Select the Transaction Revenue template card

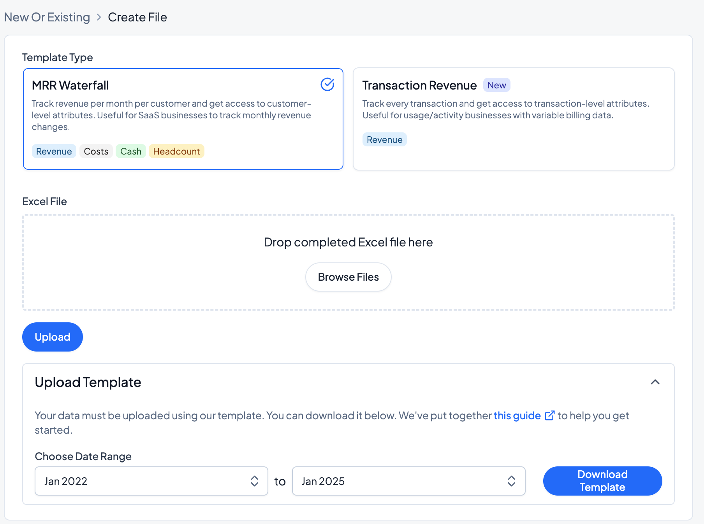(513, 119)
